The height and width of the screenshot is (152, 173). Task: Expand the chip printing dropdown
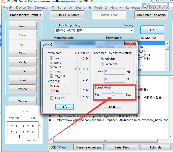(x=132, y=31)
